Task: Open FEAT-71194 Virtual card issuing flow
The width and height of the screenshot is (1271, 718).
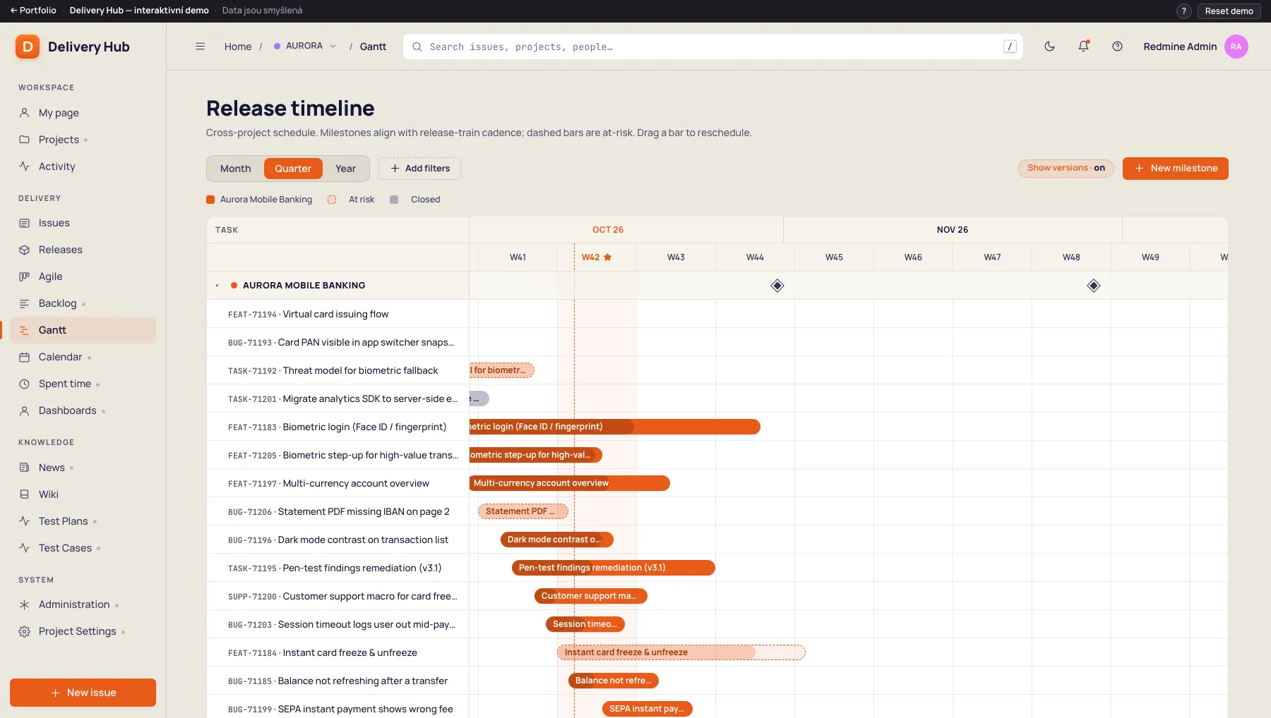Action: (338, 314)
